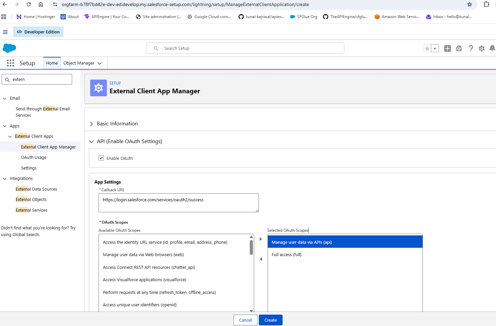Open the About bookmark

point(70,17)
